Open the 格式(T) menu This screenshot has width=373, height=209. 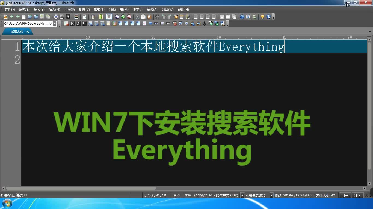99,10
